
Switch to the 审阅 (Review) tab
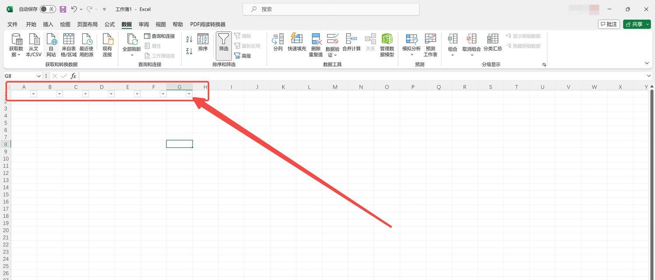[144, 24]
